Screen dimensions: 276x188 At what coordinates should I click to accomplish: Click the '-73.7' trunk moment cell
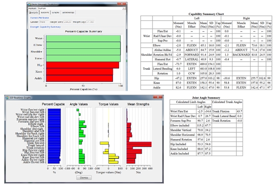point(178,64)
